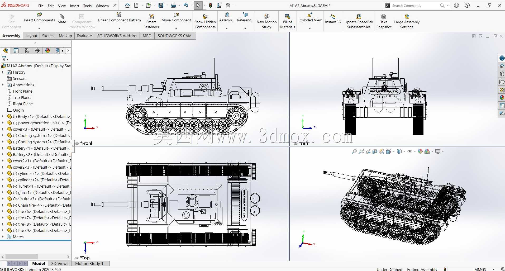Screen dimensions: 505x271
Task: Click the Print icon
Action: pyautogui.click(x=173, y=5)
